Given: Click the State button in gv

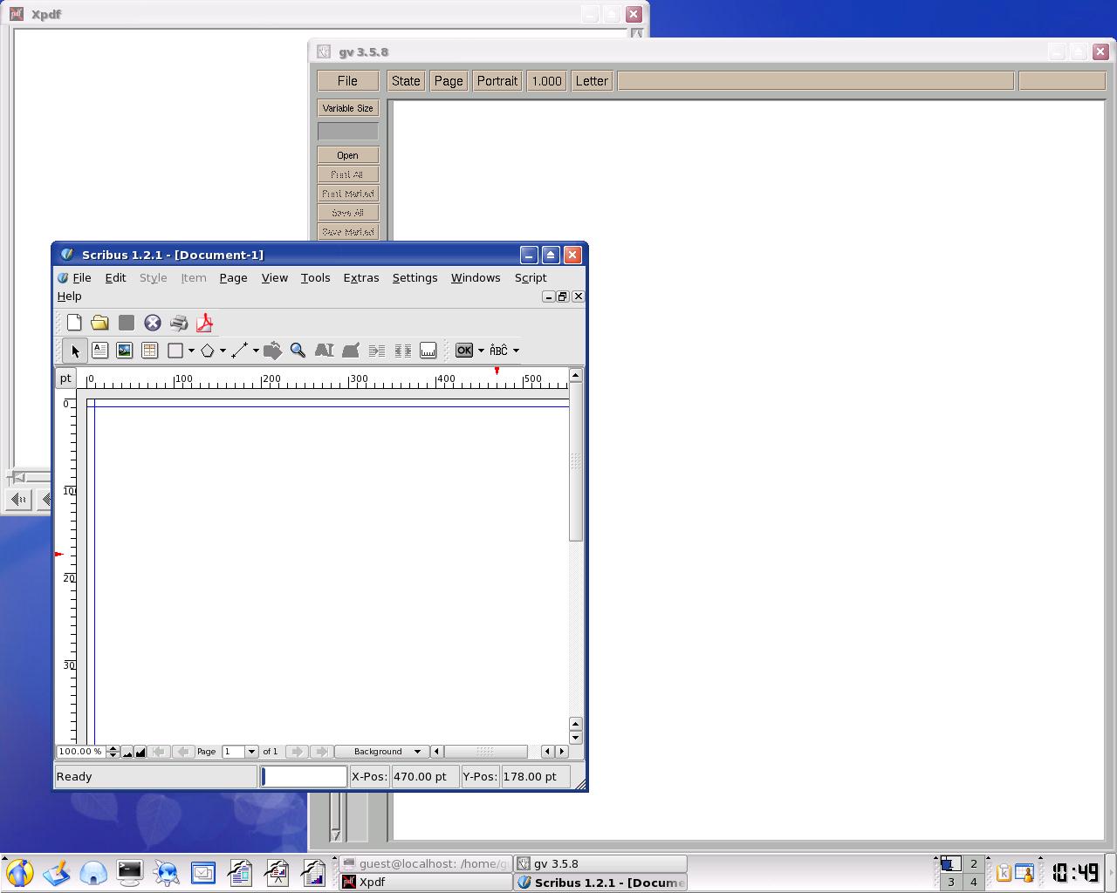Looking at the screenshot, I should (406, 81).
